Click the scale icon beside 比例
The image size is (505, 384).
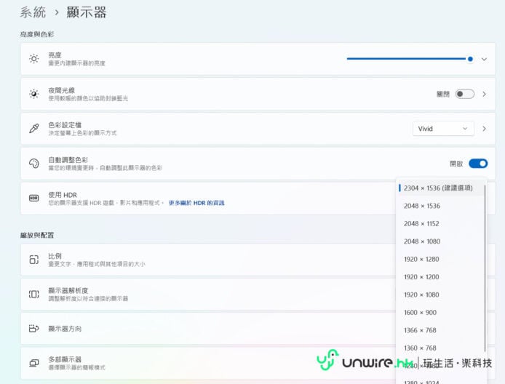point(33,260)
